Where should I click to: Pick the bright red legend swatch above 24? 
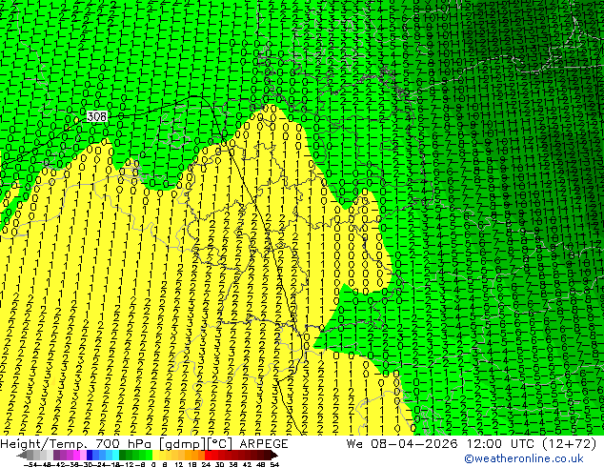point(208,455)
